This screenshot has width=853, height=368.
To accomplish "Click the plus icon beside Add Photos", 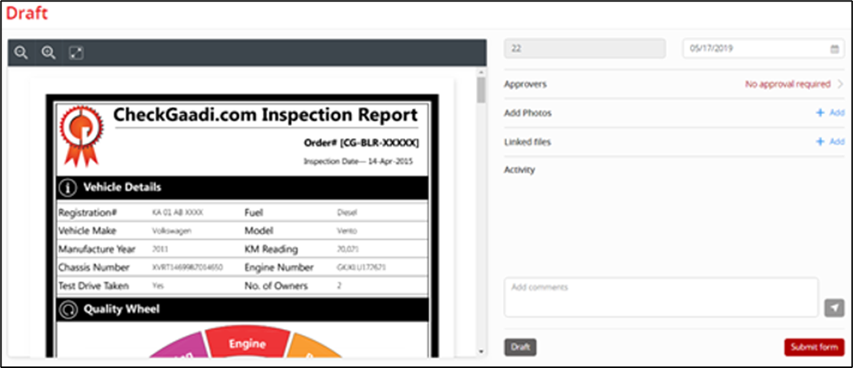I will pos(820,112).
